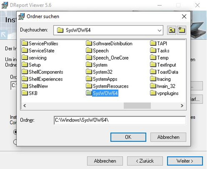This screenshot has width=207, height=169.
Task: Select the System32 folder
Action: (x=99, y=72)
